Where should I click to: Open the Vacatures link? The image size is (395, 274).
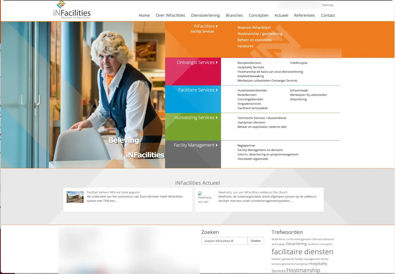[x=245, y=46]
